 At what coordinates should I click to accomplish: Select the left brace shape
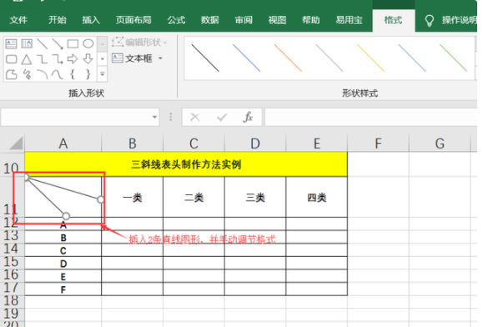coord(73,74)
